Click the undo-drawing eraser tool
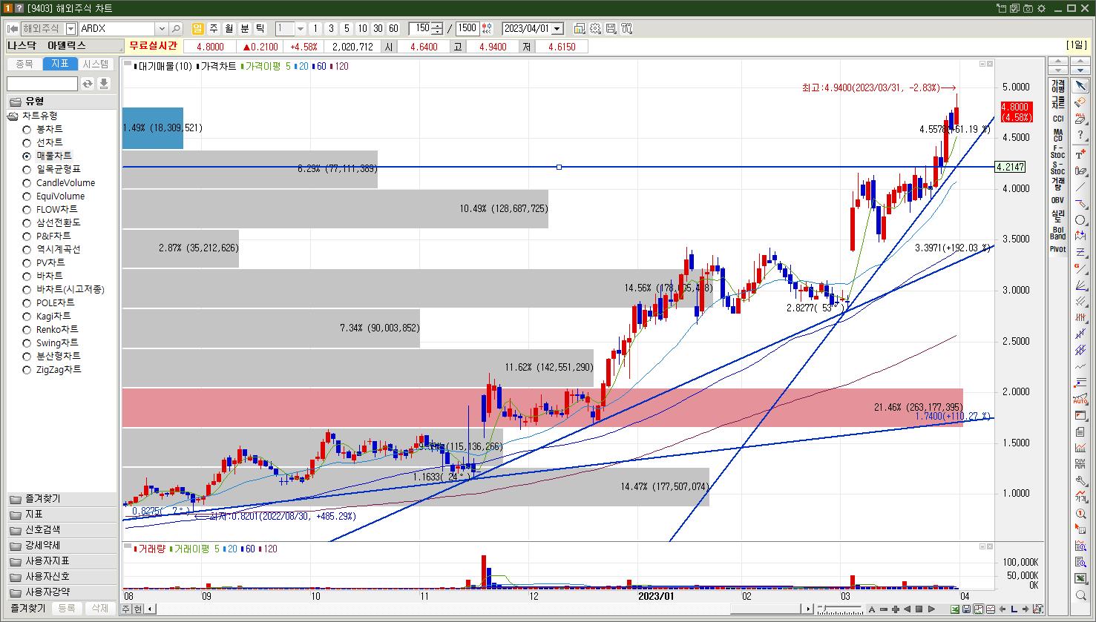This screenshot has height=622, width=1096. click(x=1080, y=102)
